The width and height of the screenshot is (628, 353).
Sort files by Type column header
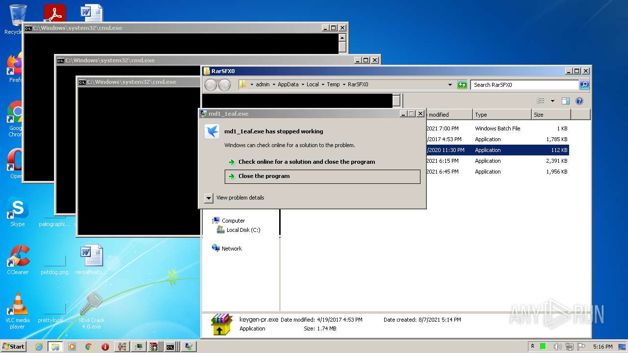[x=502, y=115]
